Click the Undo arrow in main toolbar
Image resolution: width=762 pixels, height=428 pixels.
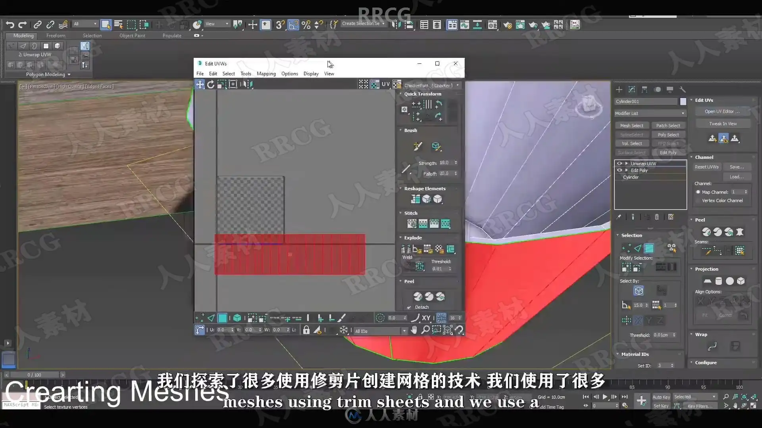[10, 25]
